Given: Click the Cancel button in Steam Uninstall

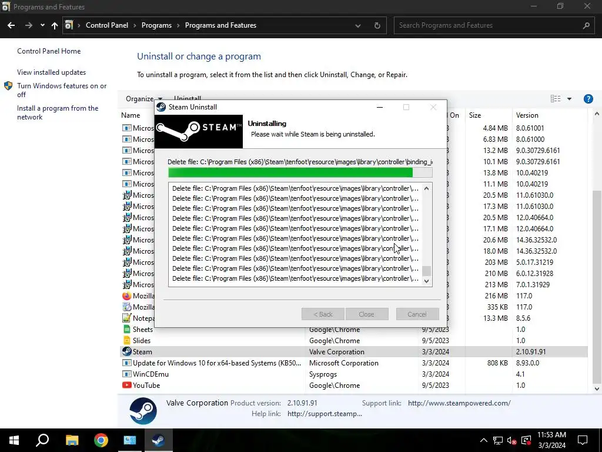Looking at the screenshot, I should coord(417,314).
